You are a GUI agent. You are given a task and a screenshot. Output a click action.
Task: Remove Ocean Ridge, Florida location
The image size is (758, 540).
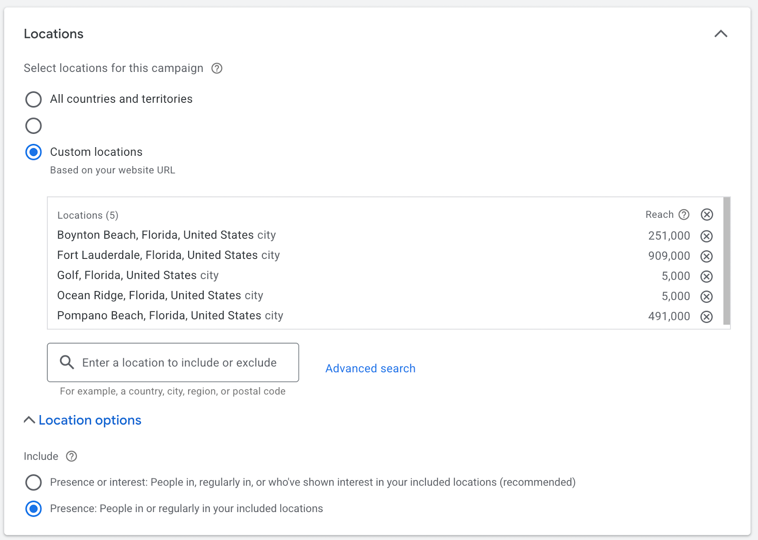pyautogui.click(x=706, y=296)
